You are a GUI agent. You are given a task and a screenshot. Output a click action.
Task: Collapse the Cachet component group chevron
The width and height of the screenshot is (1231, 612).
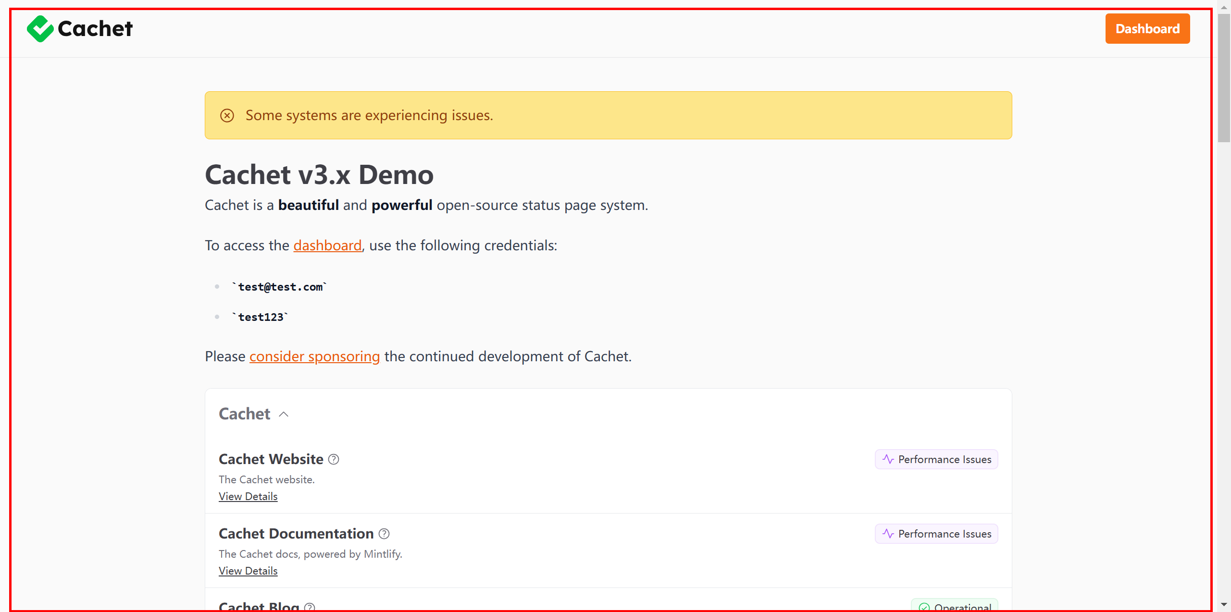(284, 414)
